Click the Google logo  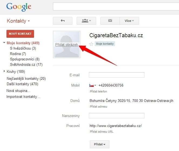[x=19, y=6]
